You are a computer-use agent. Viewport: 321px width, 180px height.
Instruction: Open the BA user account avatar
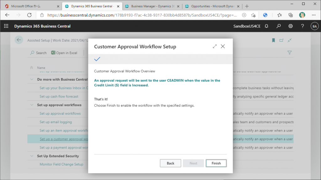pos(314,26)
